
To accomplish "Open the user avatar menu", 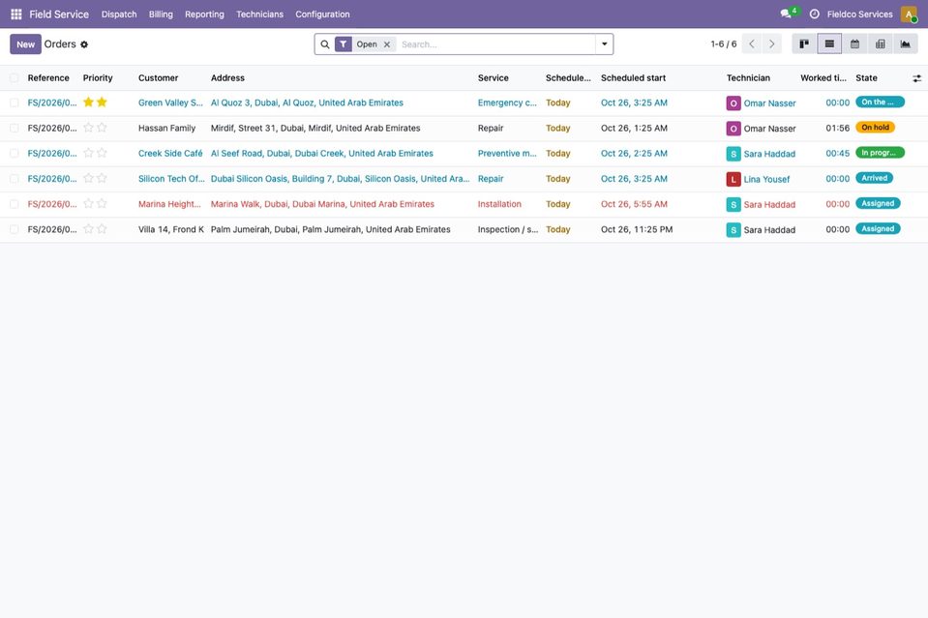I will (909, 15).
